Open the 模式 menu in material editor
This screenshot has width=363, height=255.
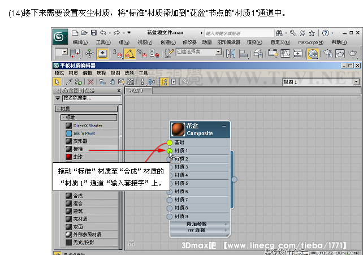coord(59,73)
